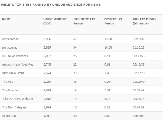Click time per person '01:10:23'
The height and width of the screenshot is (121, 164).
point(139,47)
